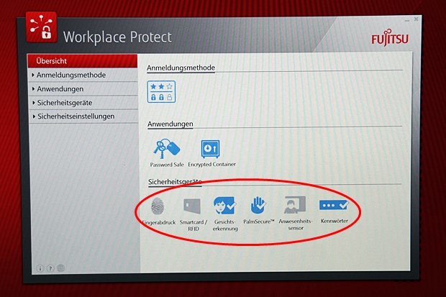Open the Sicherheitsgeräte sidebar entry

pos(83,103)
